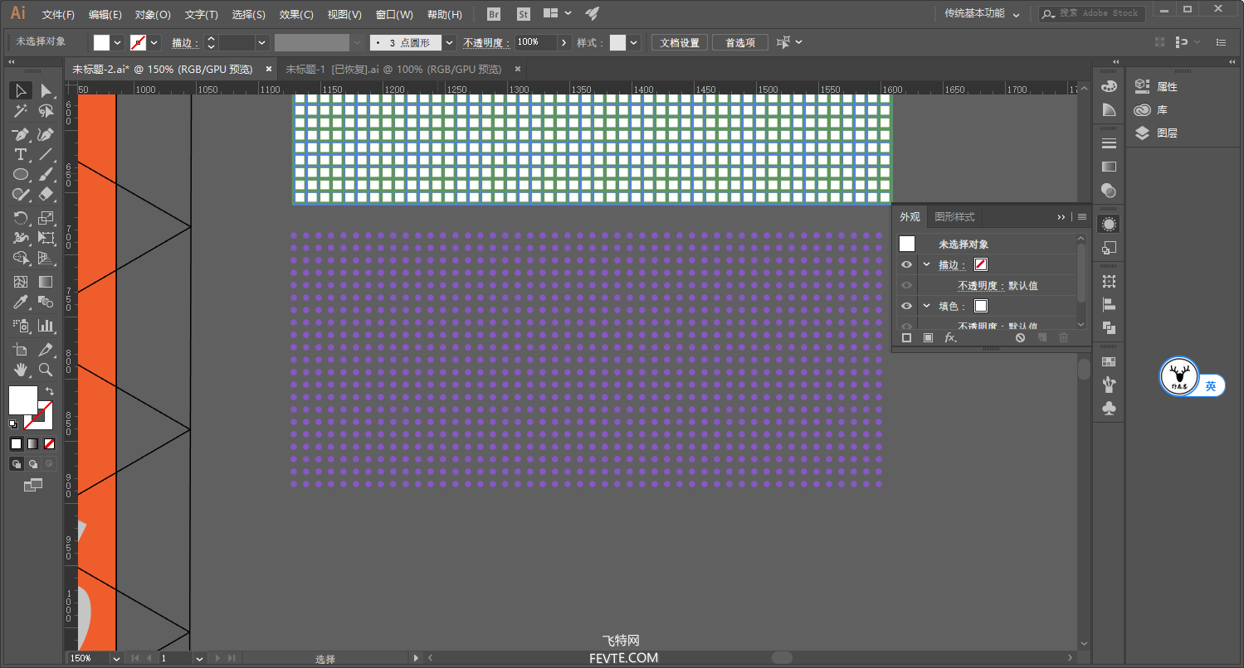Select the Magic Wand tool
This screenshot has width=1244, height=668.
coord(21,111)
